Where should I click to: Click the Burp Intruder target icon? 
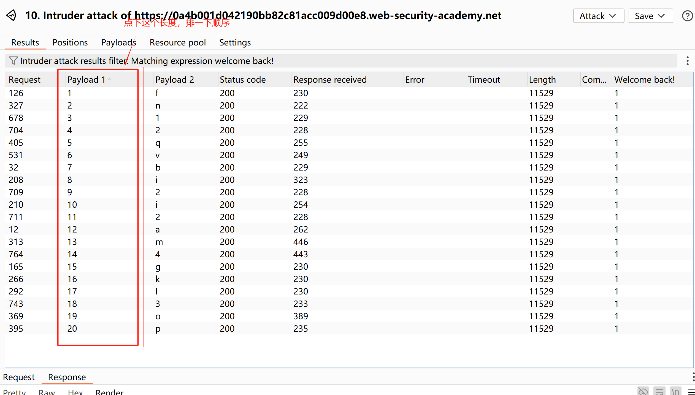pos(12,15)
